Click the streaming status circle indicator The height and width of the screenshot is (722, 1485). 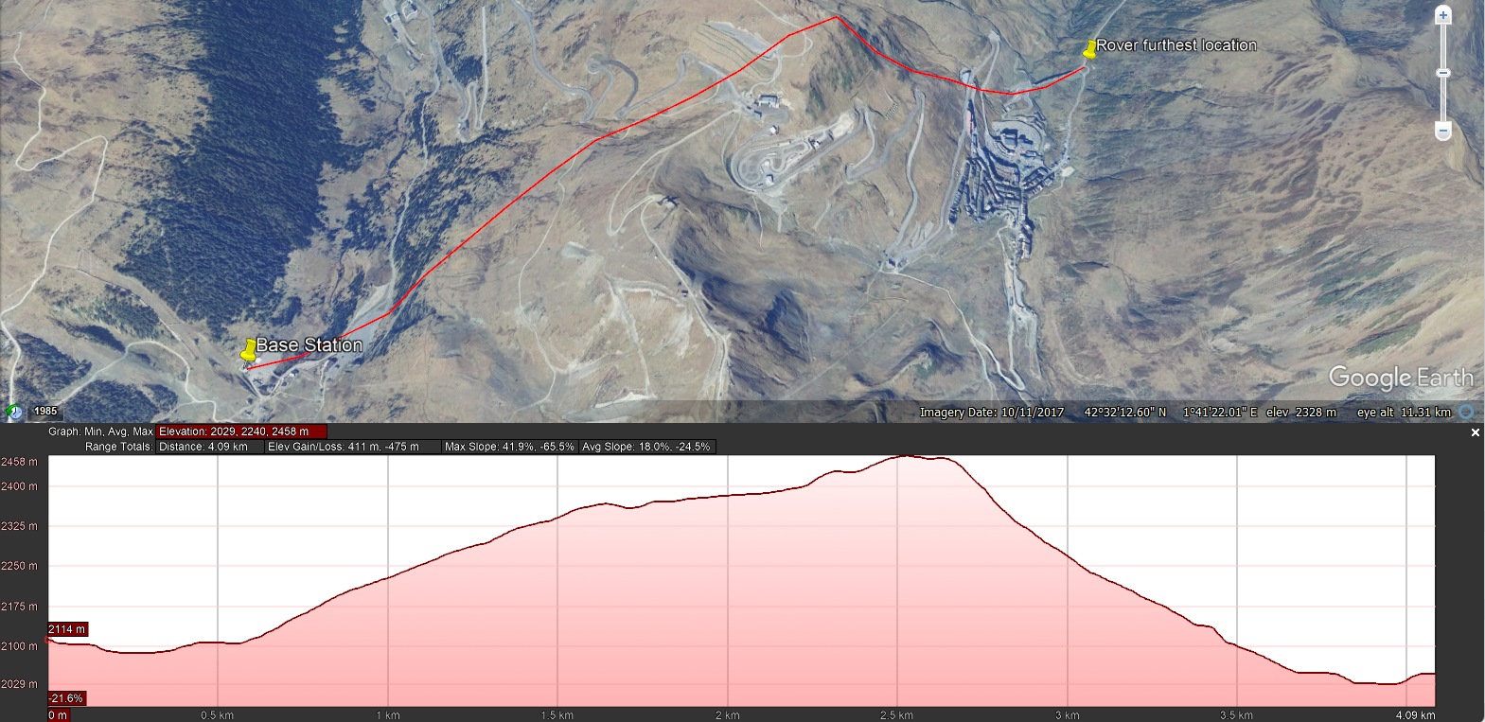coord(1465,412)
